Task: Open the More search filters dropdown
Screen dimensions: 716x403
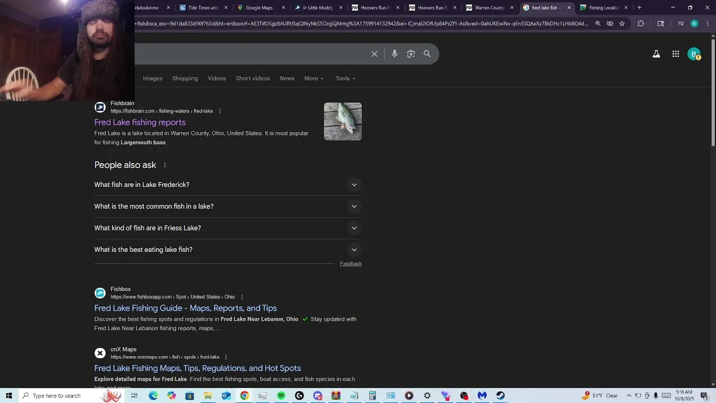Action: (x=314, y=78)
